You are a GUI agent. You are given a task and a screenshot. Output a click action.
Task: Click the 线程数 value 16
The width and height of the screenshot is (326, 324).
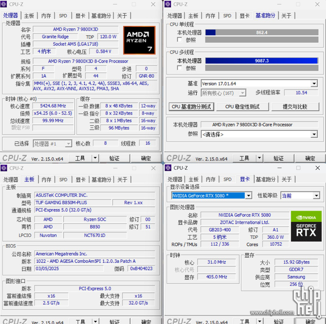148,143
